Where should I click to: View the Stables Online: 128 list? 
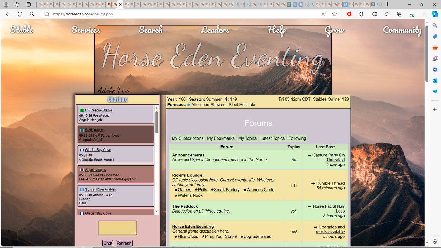point(330,99)
